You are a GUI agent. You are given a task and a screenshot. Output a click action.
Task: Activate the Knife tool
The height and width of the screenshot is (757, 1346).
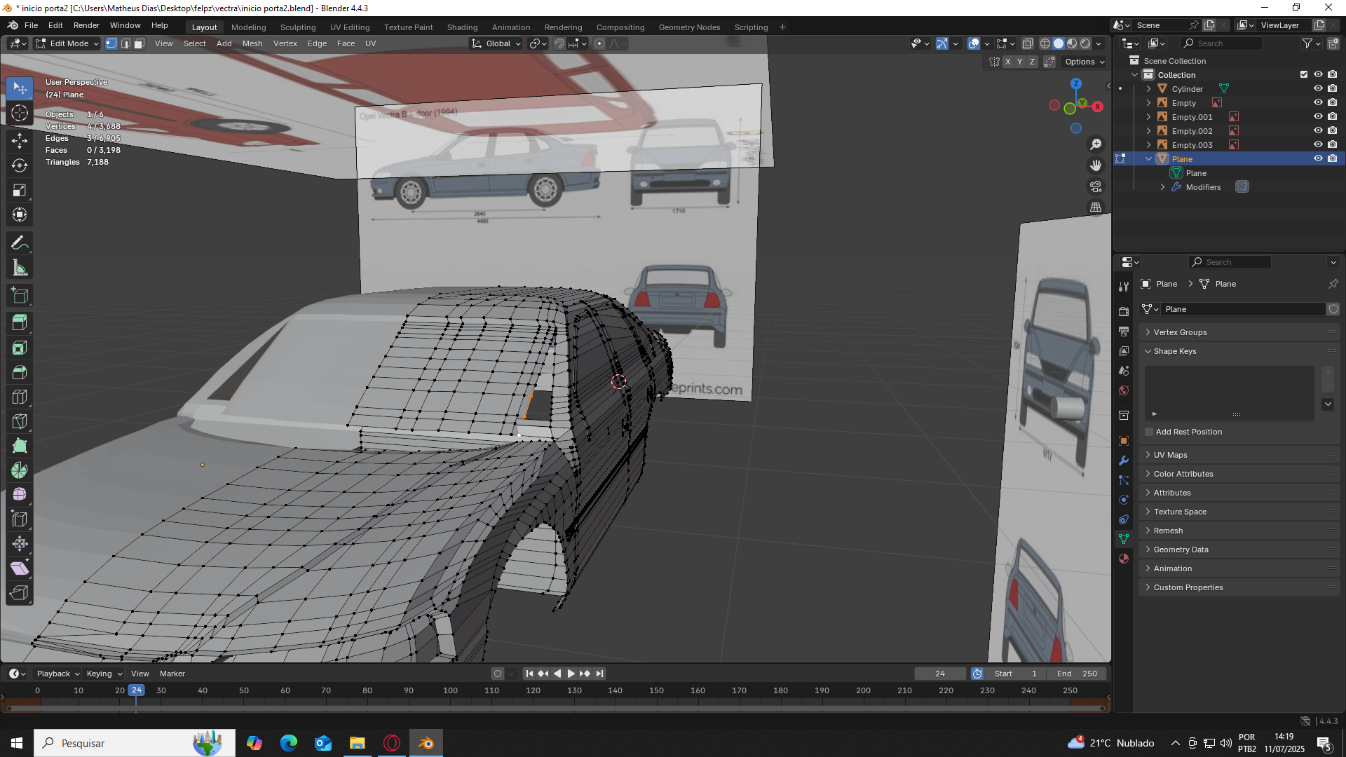pos(20,421)
